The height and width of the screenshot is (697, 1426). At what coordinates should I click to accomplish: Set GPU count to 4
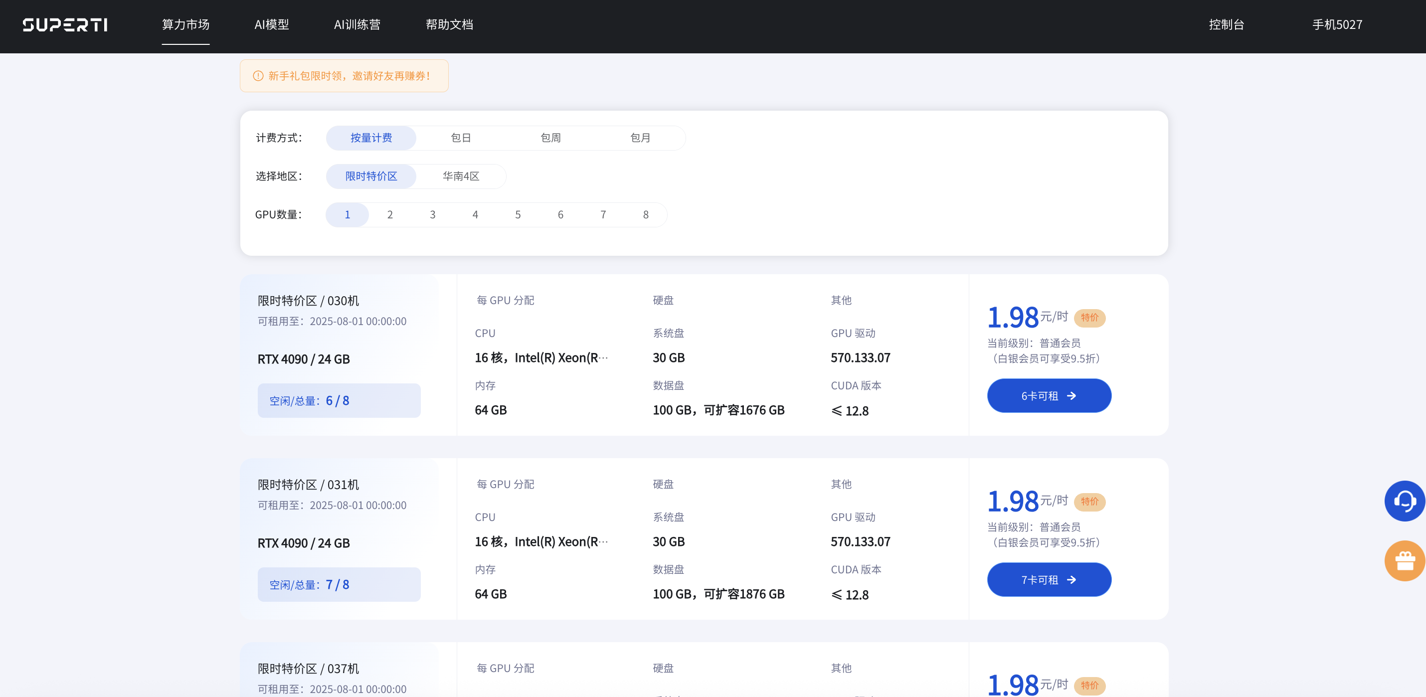475,215
